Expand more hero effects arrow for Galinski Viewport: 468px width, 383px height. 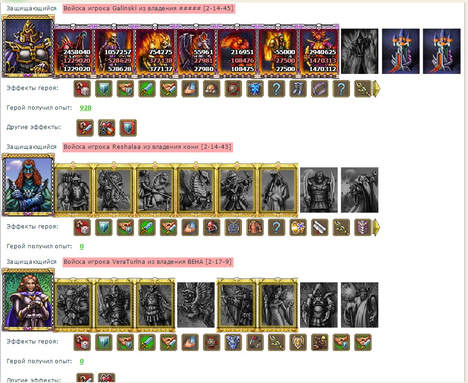377,89
